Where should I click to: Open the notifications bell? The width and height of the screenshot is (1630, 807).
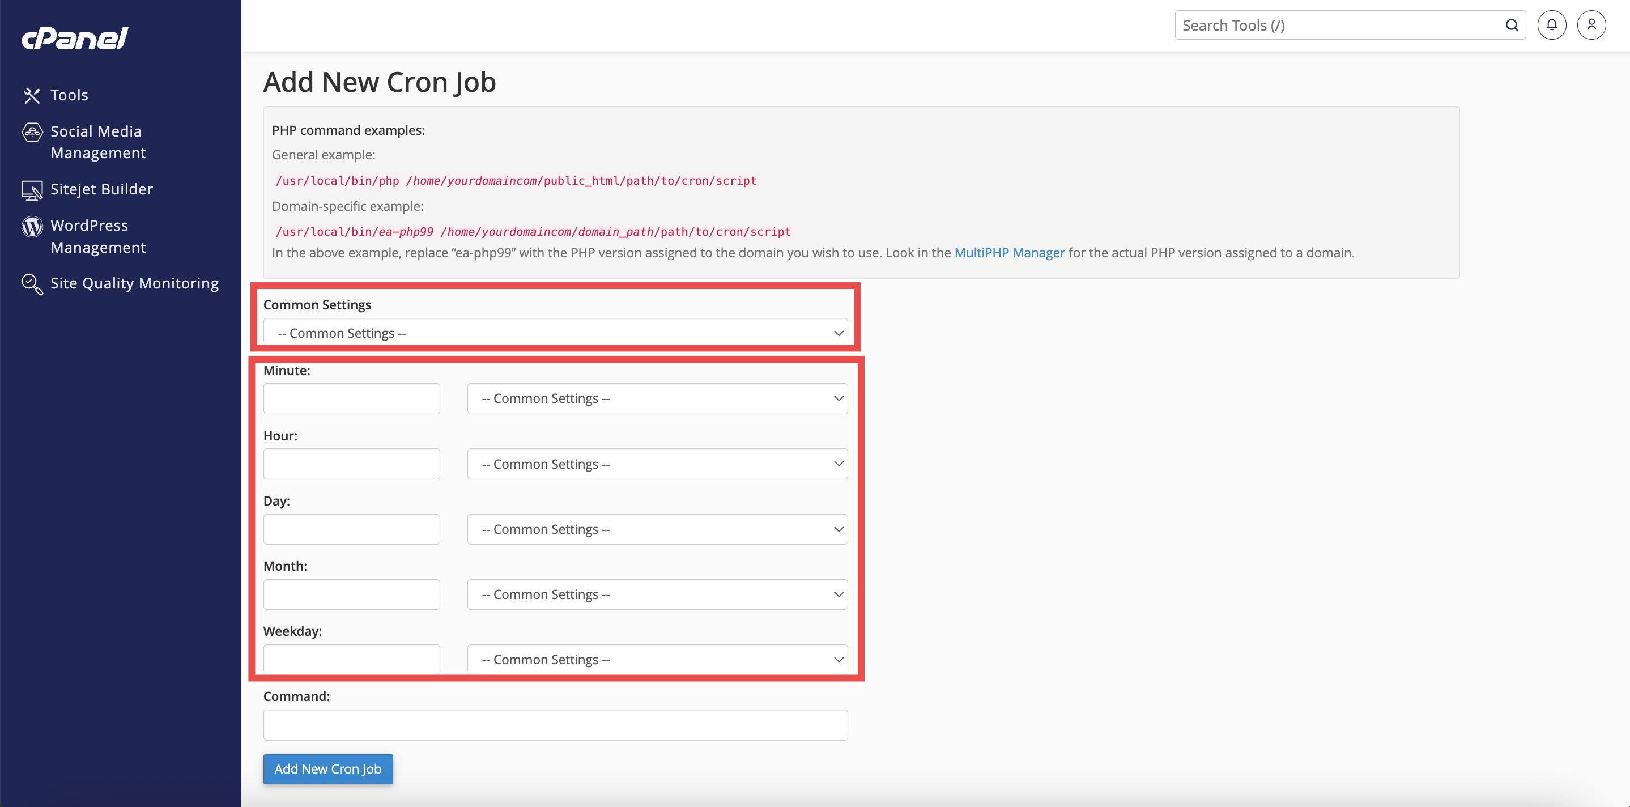[x=1552, y=26]
